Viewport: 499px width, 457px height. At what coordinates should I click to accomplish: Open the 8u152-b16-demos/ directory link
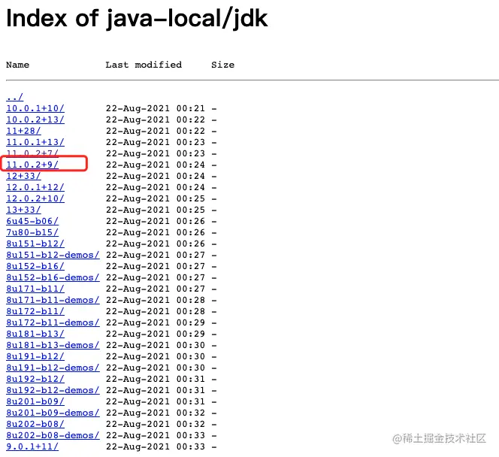tap(53, 277)
